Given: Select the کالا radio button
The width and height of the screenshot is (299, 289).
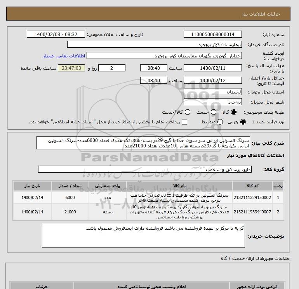Looking at the screenshot, I should pos(234,112).
